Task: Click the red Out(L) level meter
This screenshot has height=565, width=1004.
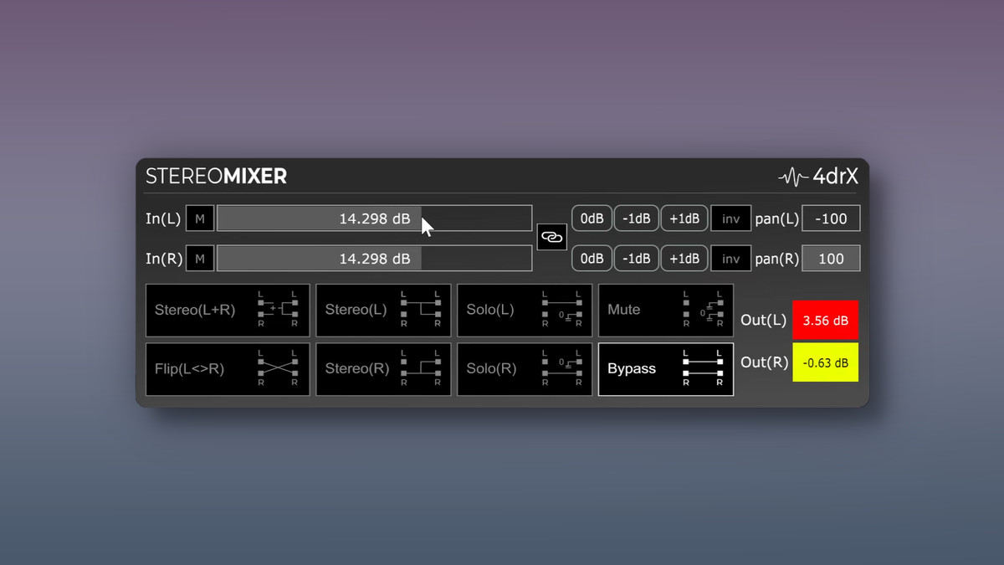Action: coord(825,320)
